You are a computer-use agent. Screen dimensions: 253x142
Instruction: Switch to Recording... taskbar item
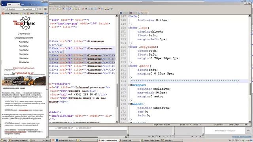(x=172, y=140)
